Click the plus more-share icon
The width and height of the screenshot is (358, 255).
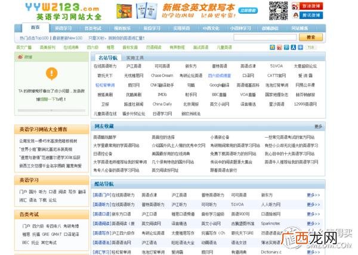click(x=301, y=48)
